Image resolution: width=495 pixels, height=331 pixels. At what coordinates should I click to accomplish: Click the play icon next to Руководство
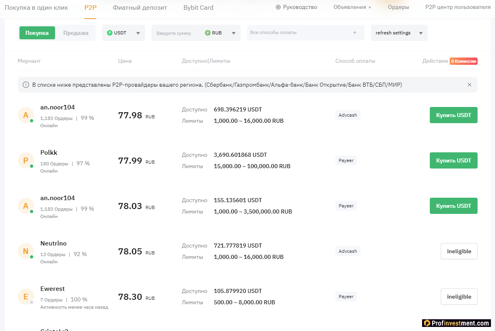(278, 7)
